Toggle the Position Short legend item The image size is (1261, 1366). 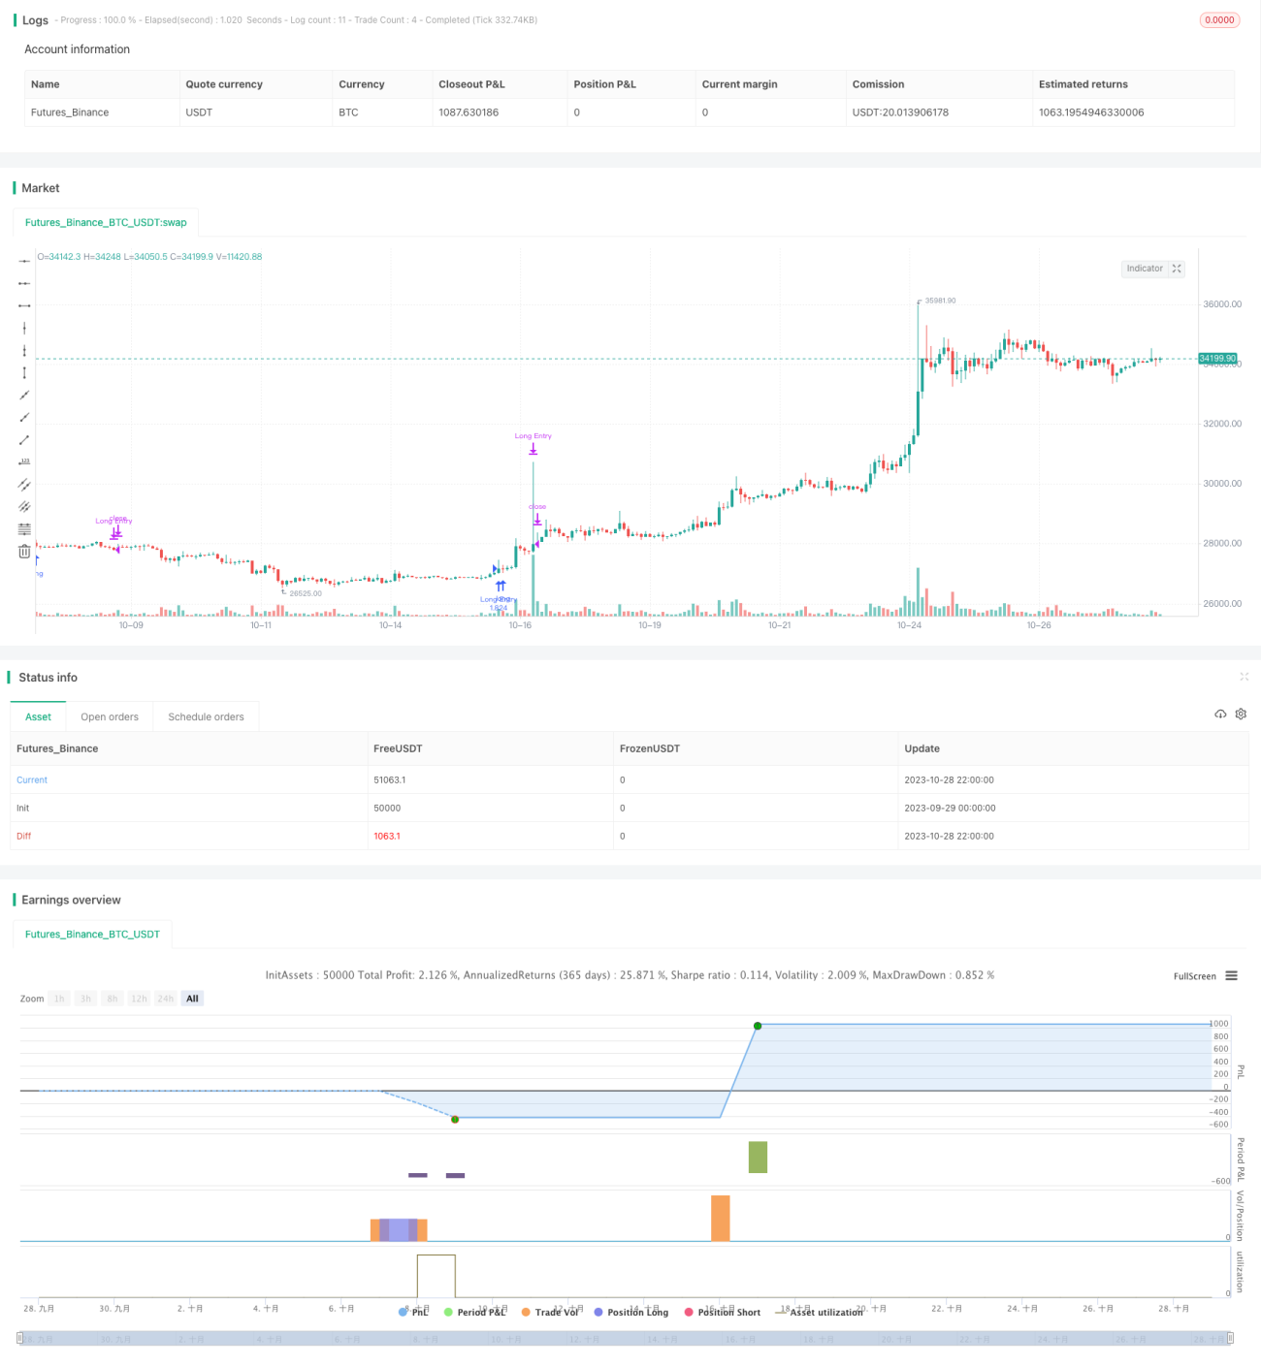(723, 1312)
